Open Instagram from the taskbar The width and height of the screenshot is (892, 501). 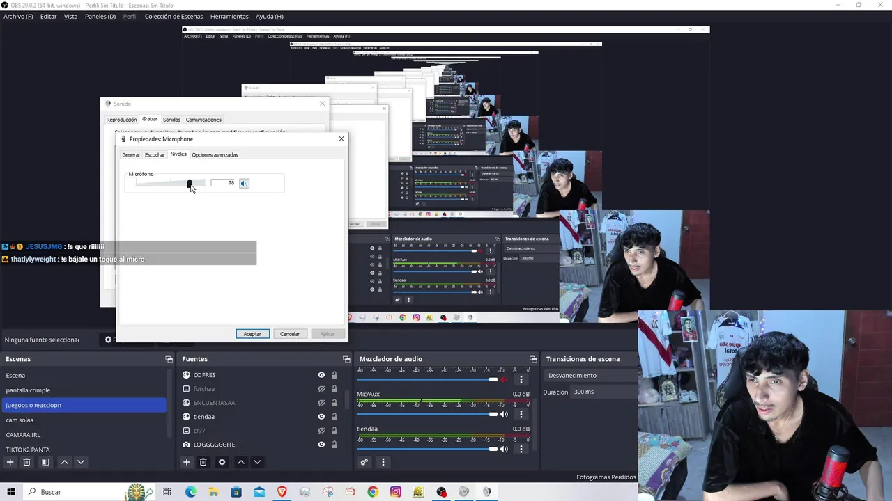click(x=395, y=492)
